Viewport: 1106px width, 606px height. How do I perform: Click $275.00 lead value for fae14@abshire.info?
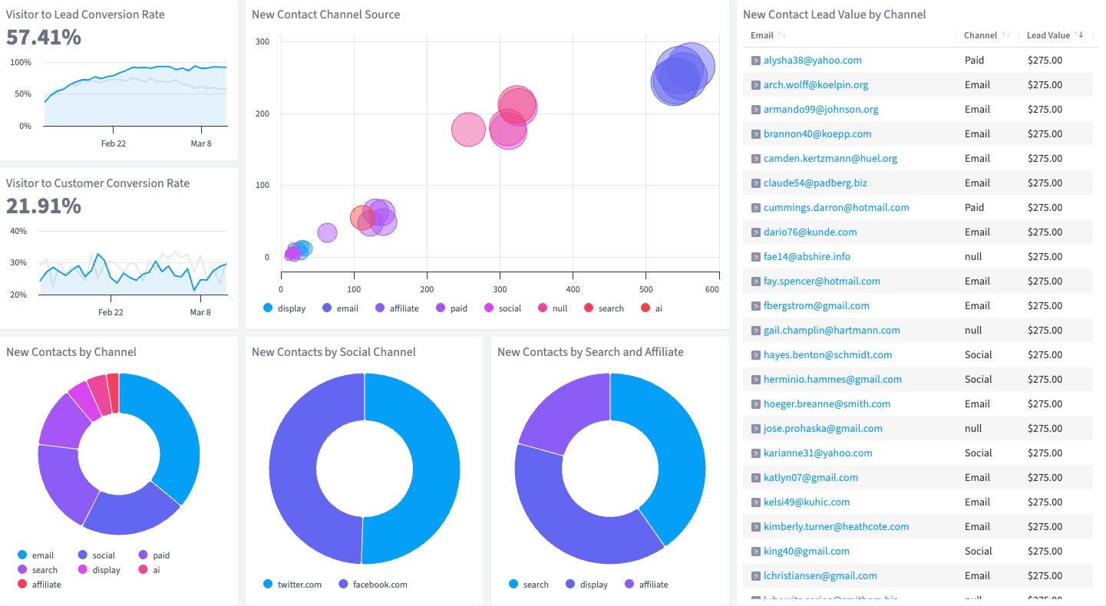point(1045,256)
